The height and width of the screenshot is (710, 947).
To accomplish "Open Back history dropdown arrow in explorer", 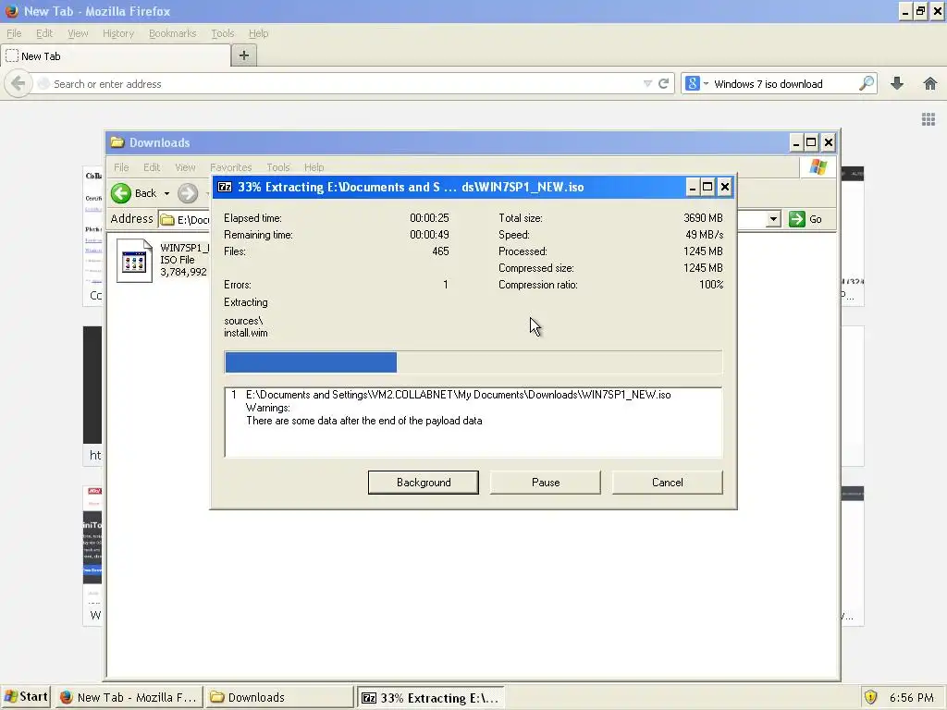I will click(166, 194).
